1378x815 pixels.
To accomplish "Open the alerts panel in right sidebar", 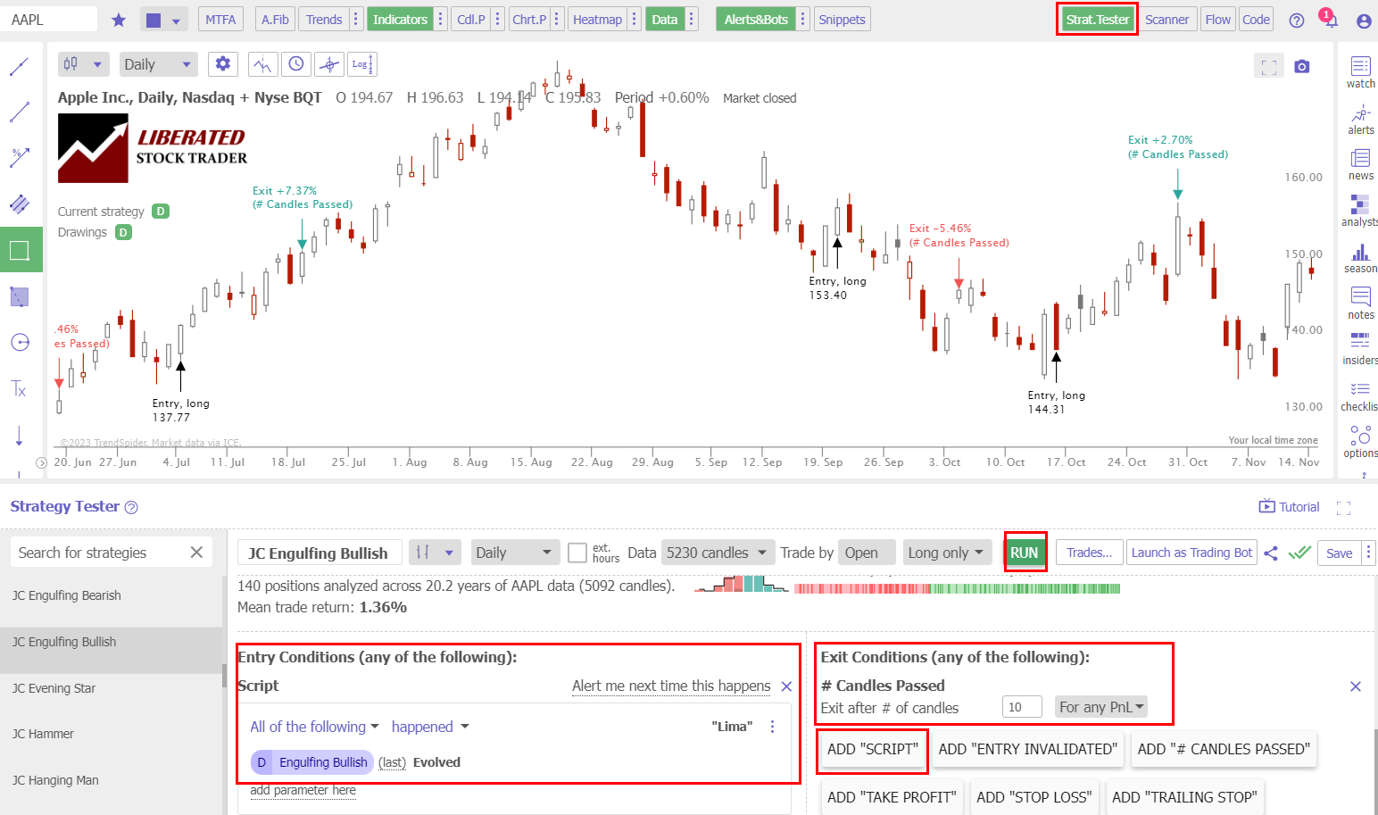I will tap(1359, 119).
